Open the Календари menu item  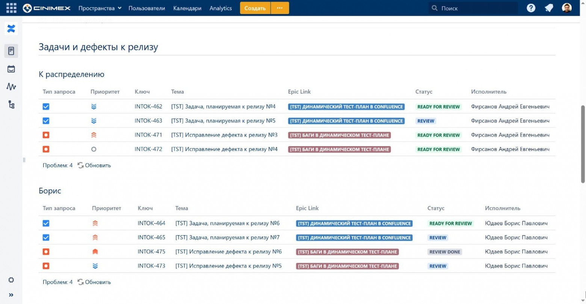[187, 8]
